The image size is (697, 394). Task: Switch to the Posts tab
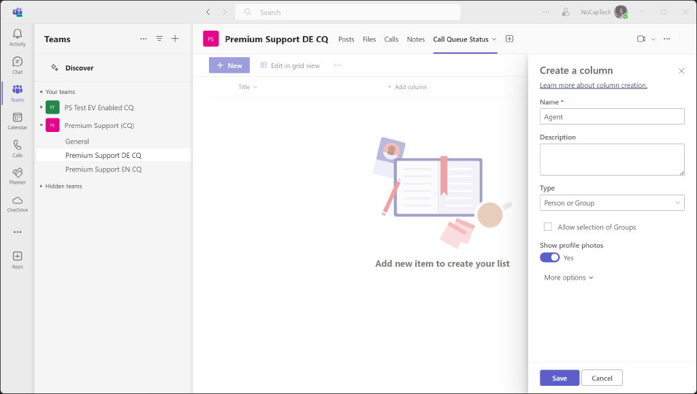coord(346,39)
